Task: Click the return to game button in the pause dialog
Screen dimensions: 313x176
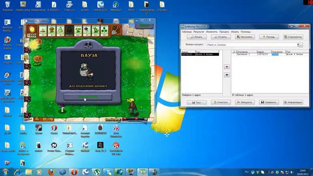Action: click(x=88, y=97)
